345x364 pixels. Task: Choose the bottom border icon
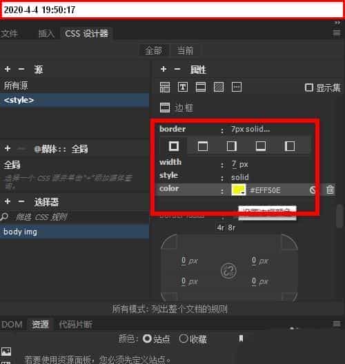click(261, 146)
